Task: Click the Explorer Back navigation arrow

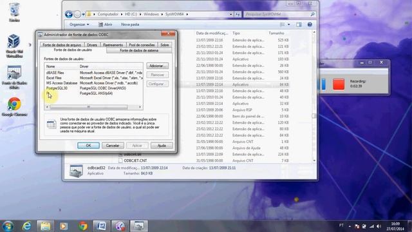Action: pyautogui.click(x=69, y=14)
